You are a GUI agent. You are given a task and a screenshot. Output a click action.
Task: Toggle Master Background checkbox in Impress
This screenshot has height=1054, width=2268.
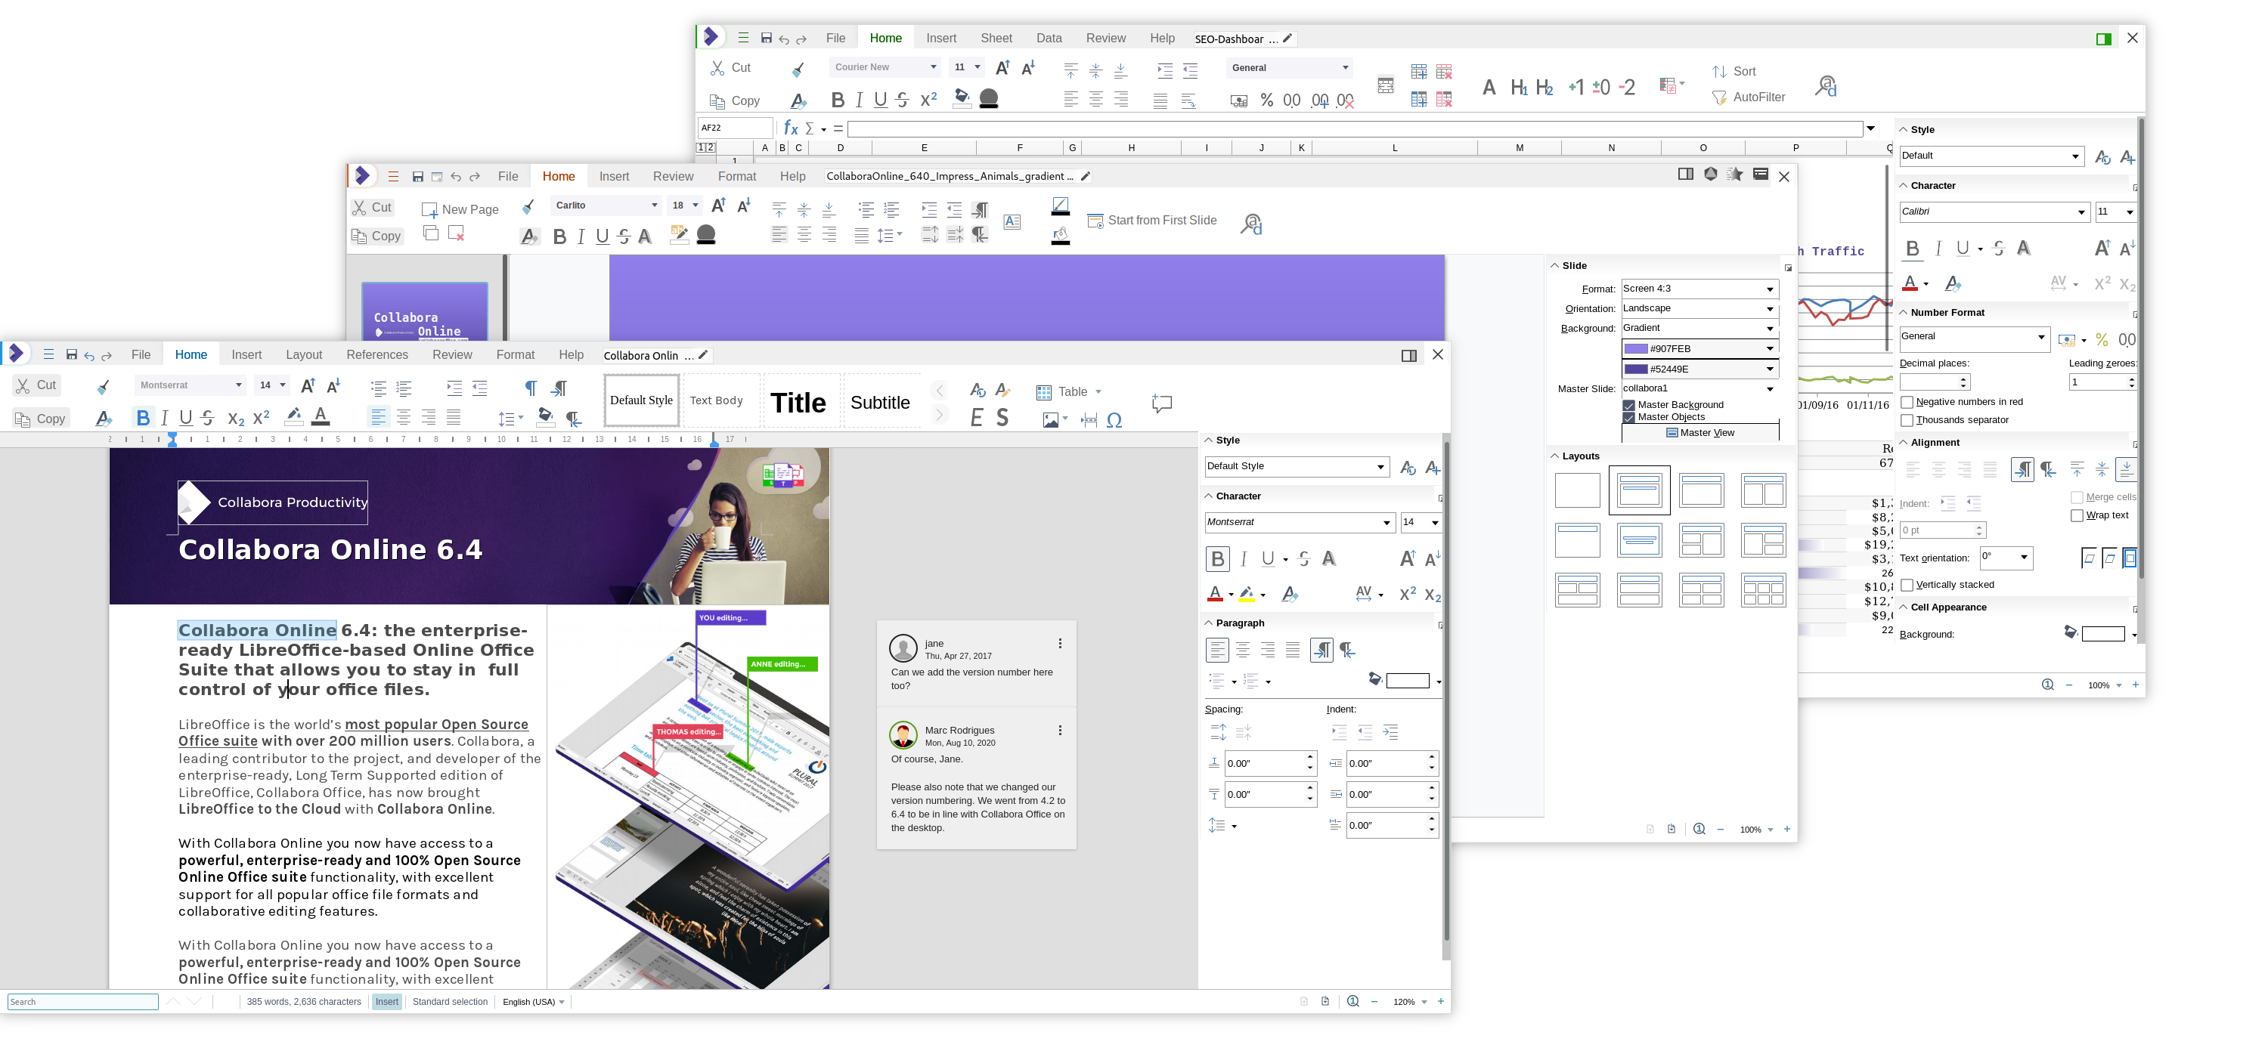point(1629,406)
